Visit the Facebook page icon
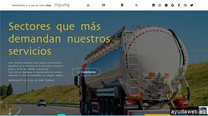The height and width of the screenshot is (116, 208). point(179,5)
